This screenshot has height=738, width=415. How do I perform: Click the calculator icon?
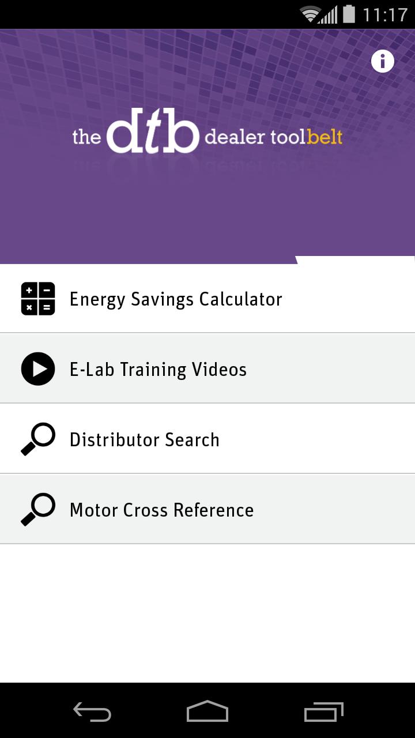[38, 299]
